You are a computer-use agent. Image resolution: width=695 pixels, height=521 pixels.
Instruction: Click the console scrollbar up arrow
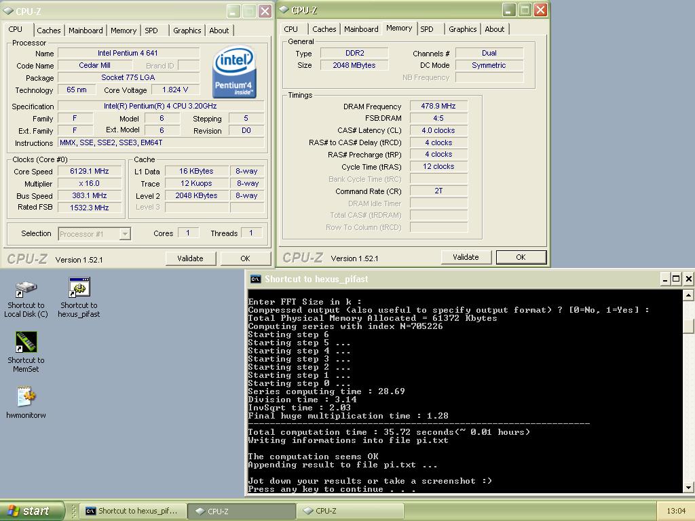688,295
